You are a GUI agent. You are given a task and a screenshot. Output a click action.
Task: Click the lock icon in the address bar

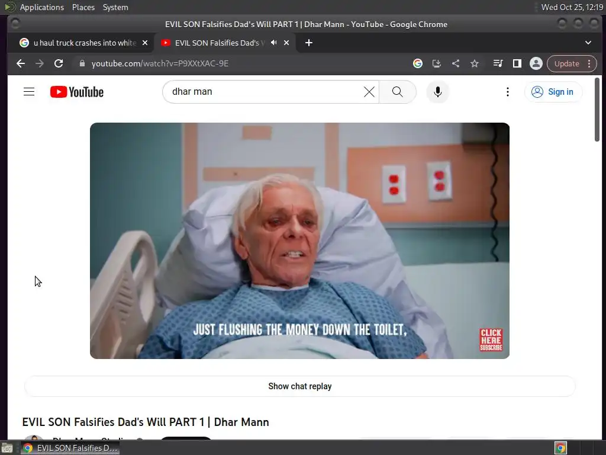tap(82, 63)
